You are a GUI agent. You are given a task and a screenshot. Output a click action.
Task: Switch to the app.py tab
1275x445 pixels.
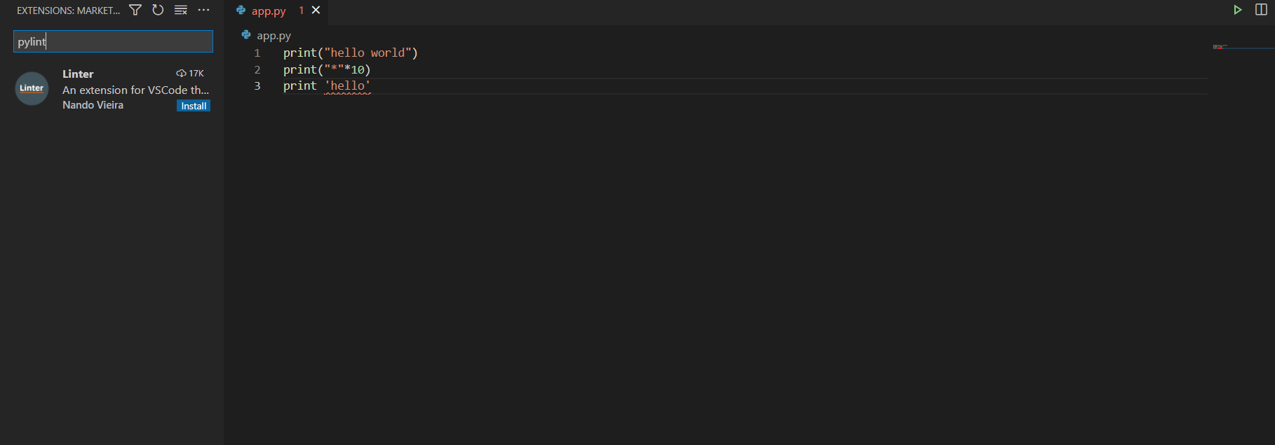[x=269, y=11]
